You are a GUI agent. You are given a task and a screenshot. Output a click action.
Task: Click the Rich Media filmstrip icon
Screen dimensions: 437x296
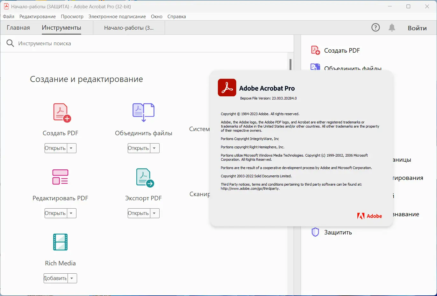point(60,242)
